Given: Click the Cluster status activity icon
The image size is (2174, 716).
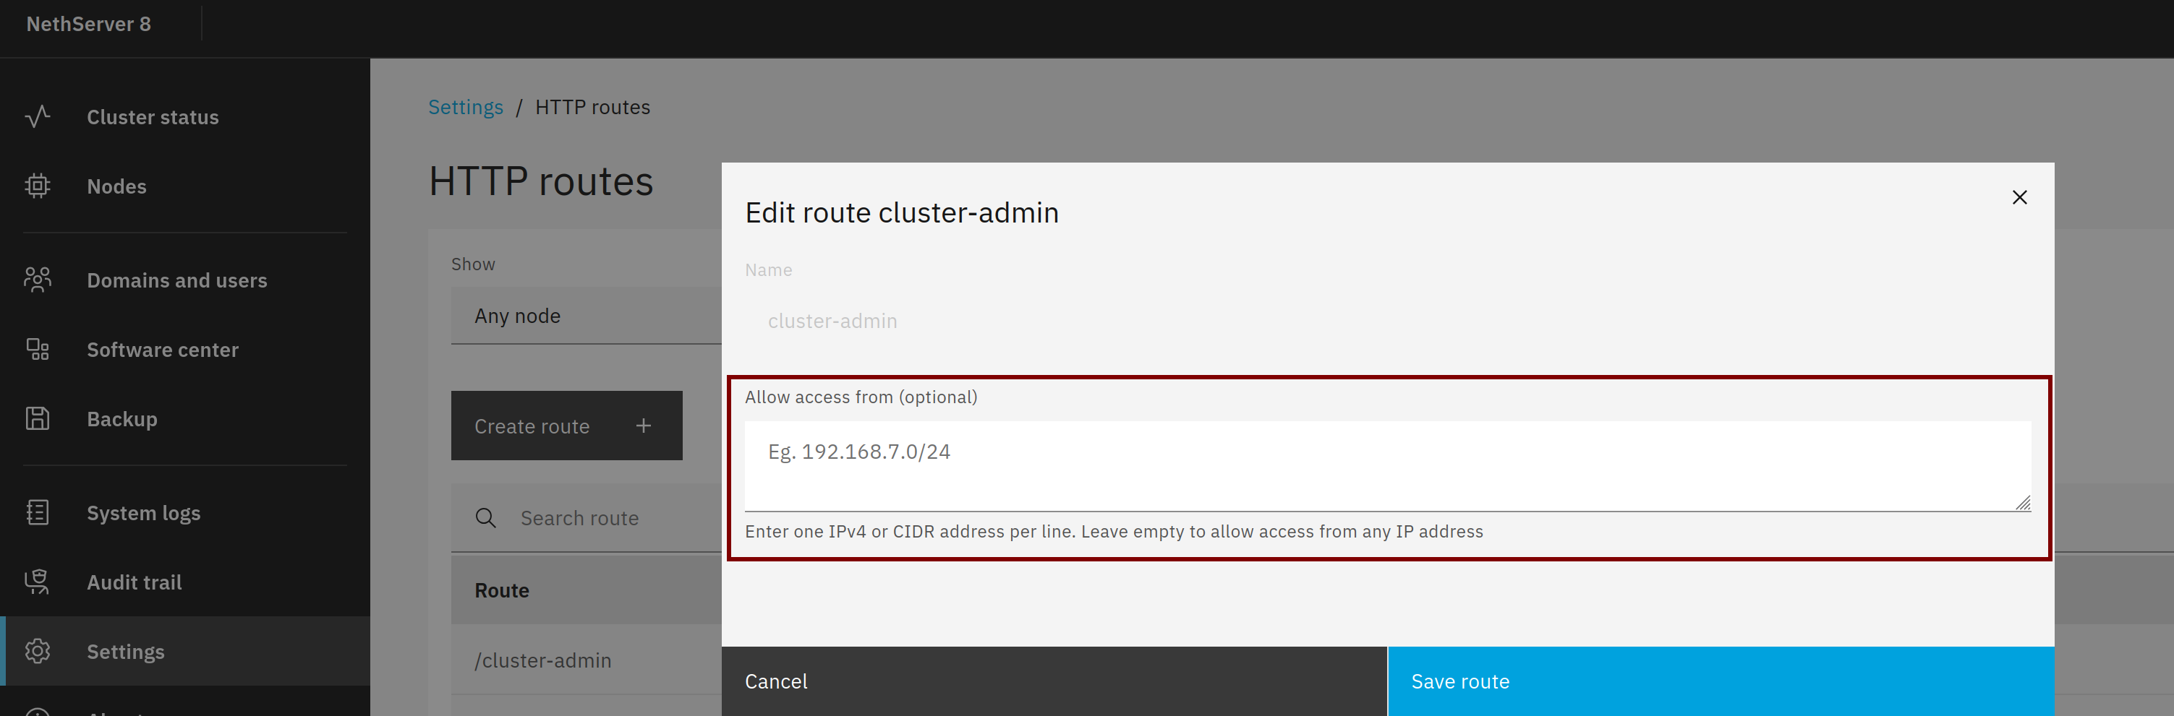Looking at the screenshot, I should point(38,116).
